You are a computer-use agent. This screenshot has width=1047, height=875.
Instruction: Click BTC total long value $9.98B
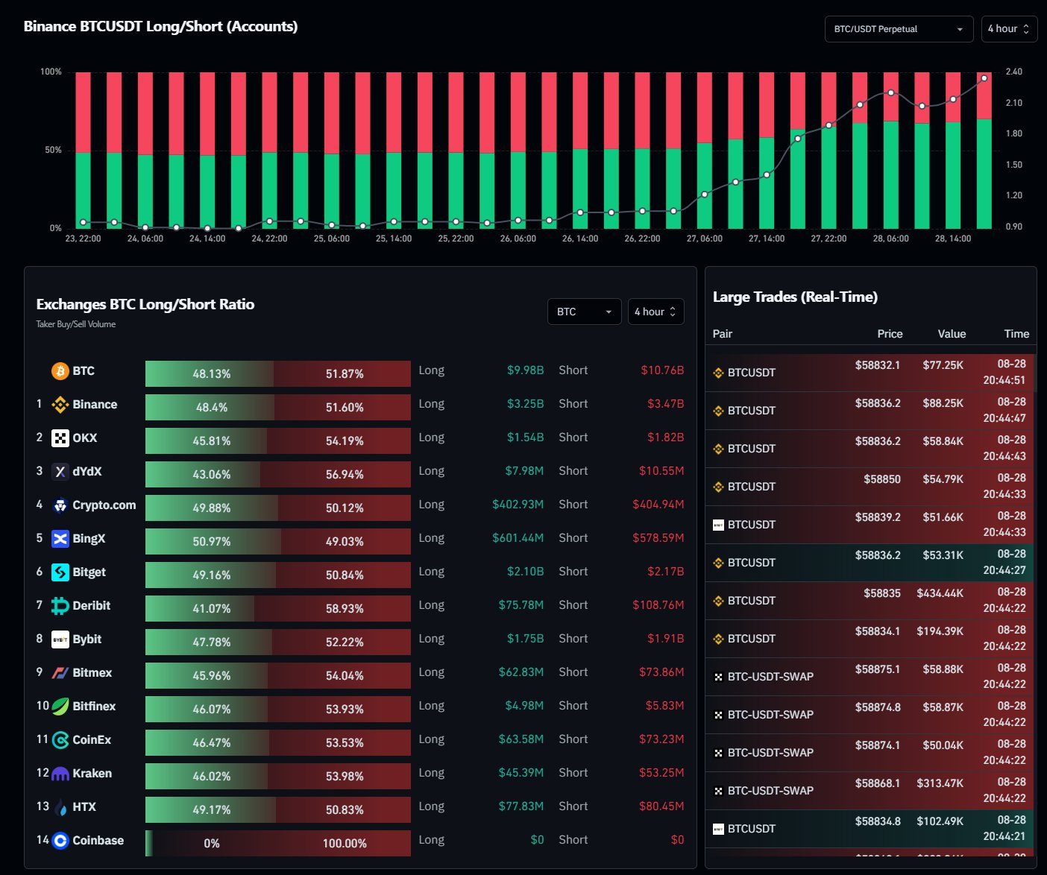click(x=525, y=370)
